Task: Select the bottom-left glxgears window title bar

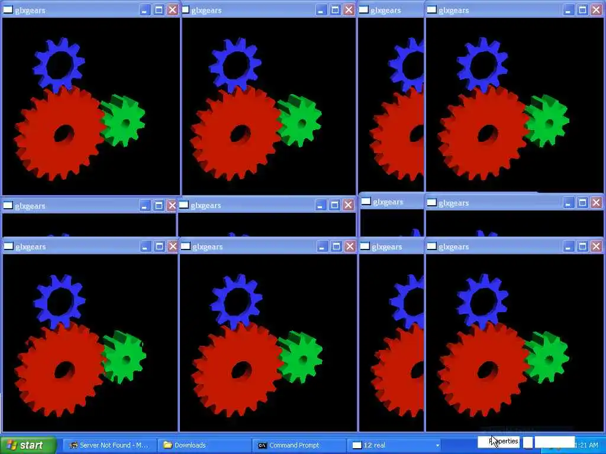Action: [x=90, y=247]
